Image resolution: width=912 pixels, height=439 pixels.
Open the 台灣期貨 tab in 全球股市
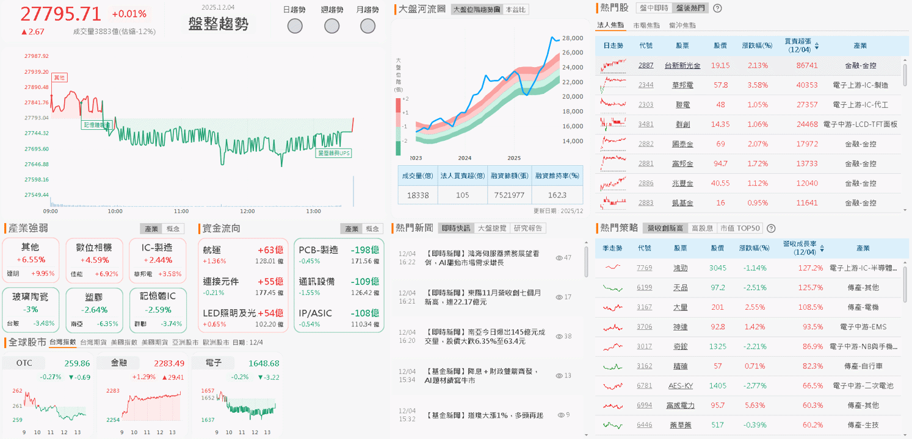coord(93,343)
